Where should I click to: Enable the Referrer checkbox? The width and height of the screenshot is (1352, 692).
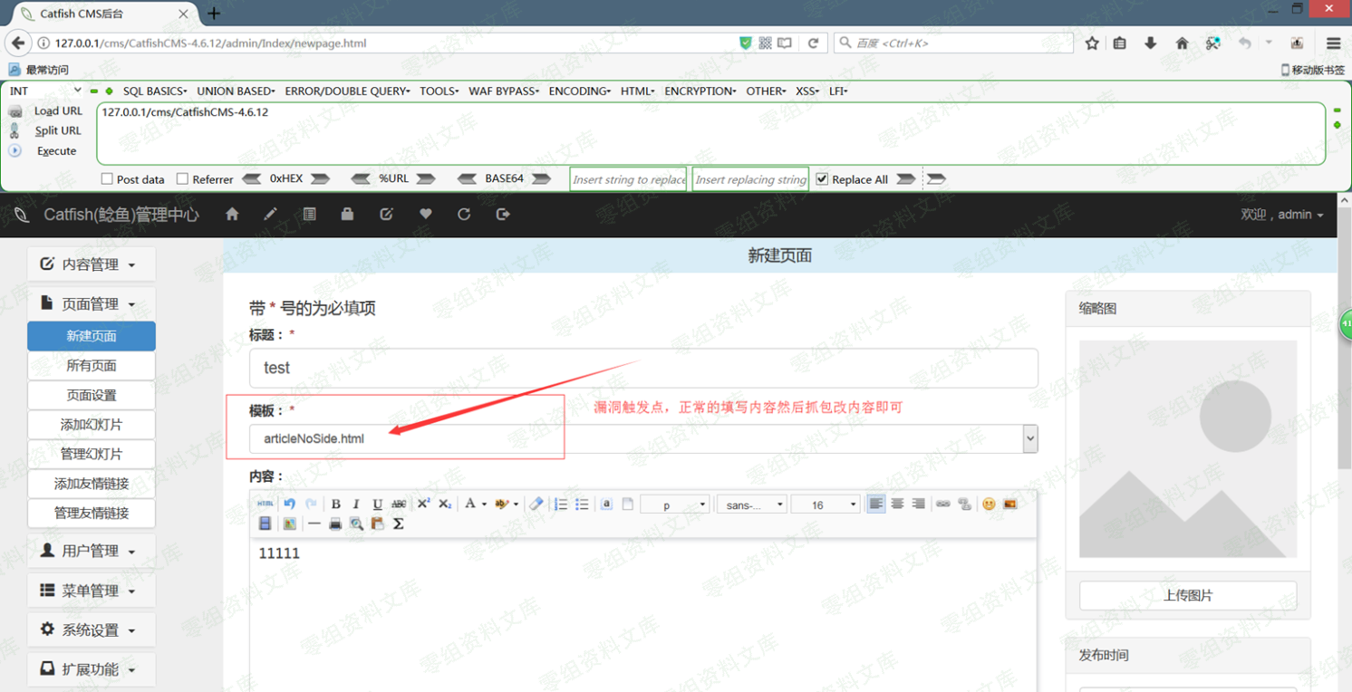pos(182,179)
